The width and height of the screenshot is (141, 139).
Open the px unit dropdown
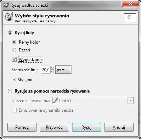point(63,70)
